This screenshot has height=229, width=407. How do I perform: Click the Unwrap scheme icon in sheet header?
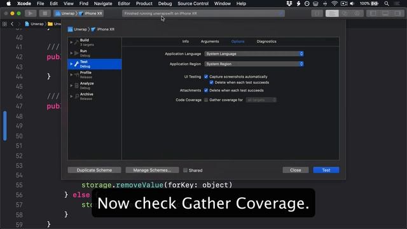[x=70, y=29]
